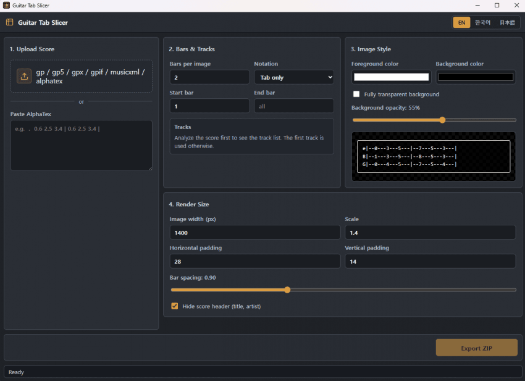Switch language to EN

[x=461, y=22]
